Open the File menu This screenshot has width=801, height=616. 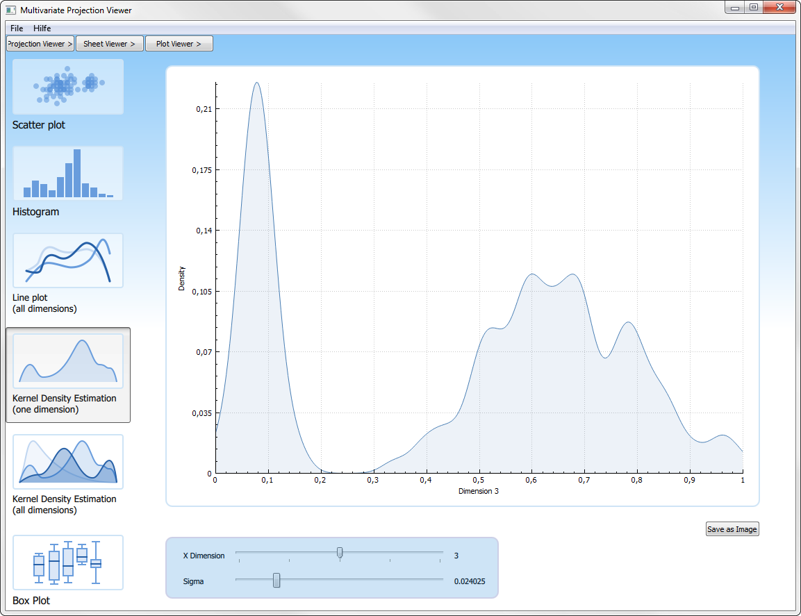(x=17, y=28)
